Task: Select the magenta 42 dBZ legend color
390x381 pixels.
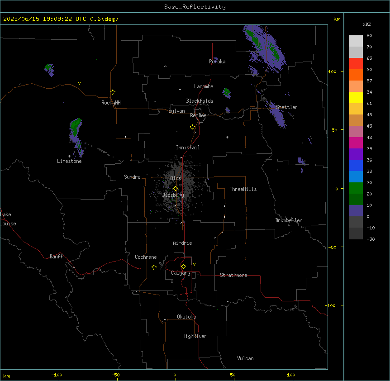Action: tap(356, 143)
